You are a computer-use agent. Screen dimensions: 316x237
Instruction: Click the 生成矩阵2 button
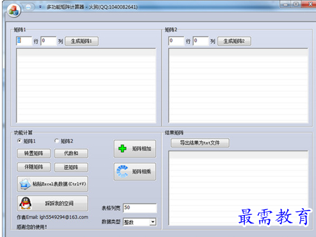(234, 41)
